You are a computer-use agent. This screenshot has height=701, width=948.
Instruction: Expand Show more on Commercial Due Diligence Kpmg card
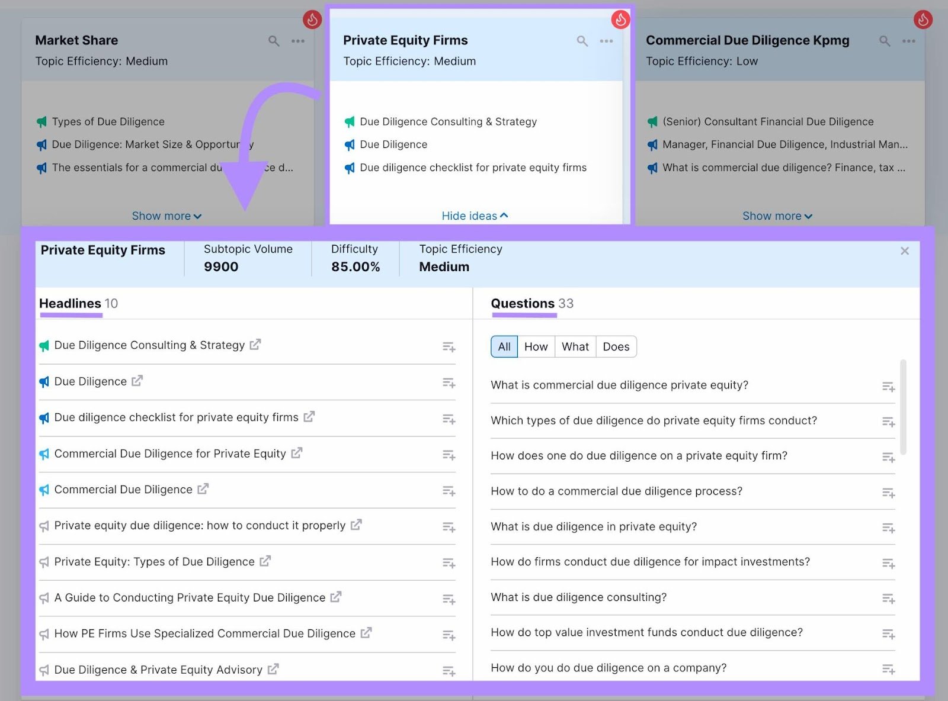[x=777, y=216]
